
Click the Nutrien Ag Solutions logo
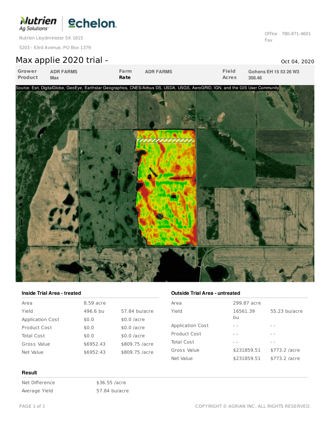tap(38, 23)
